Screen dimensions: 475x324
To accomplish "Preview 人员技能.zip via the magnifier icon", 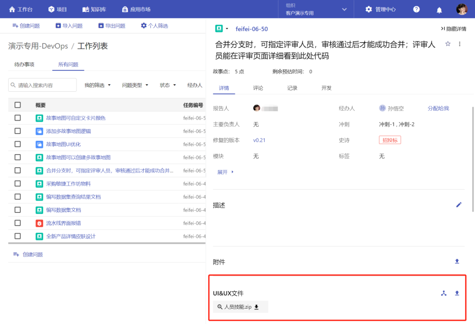I will [x=220, y=307].
